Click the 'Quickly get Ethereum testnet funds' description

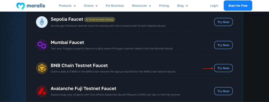(x=108, y=26)
